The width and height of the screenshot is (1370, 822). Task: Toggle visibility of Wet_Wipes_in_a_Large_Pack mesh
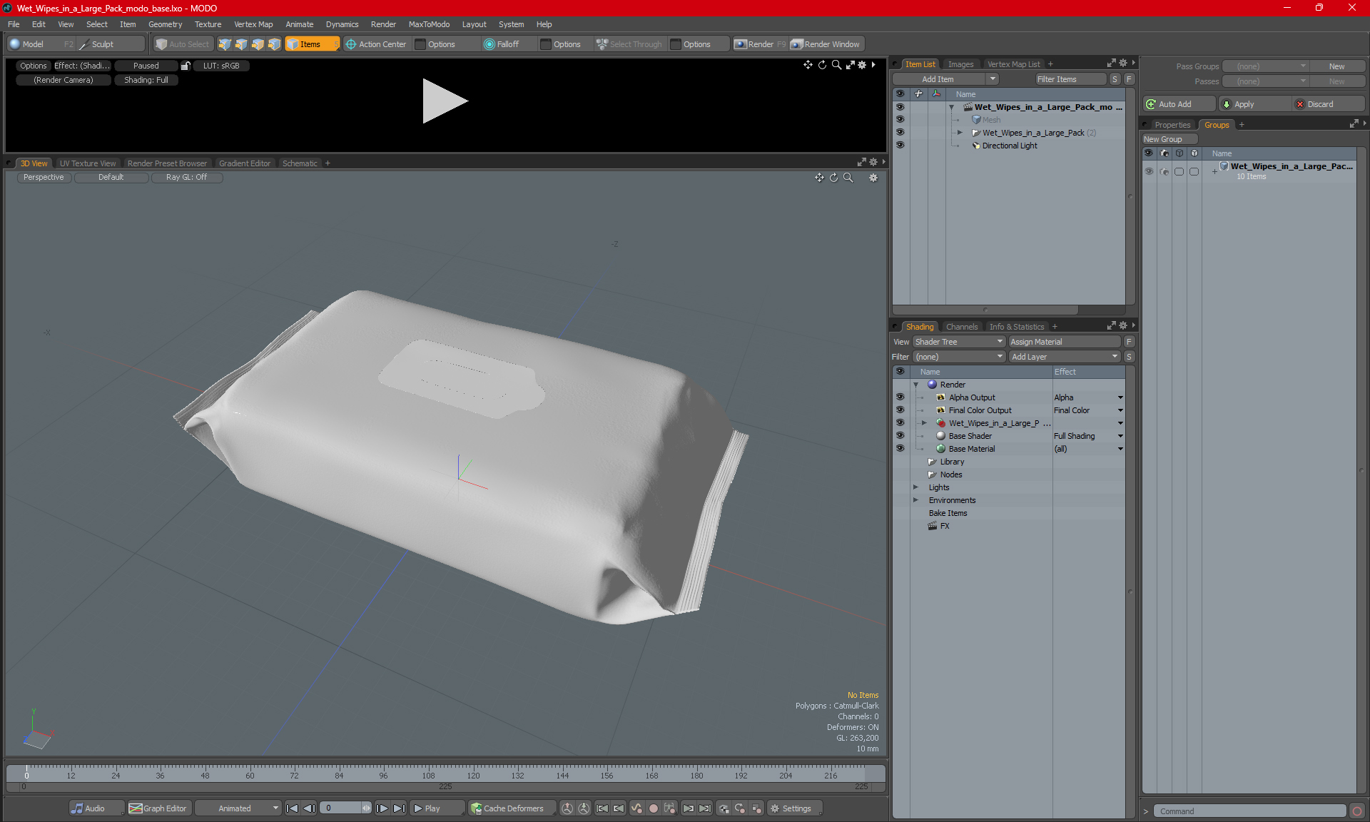pyautogui.click(x=899, y=132)
